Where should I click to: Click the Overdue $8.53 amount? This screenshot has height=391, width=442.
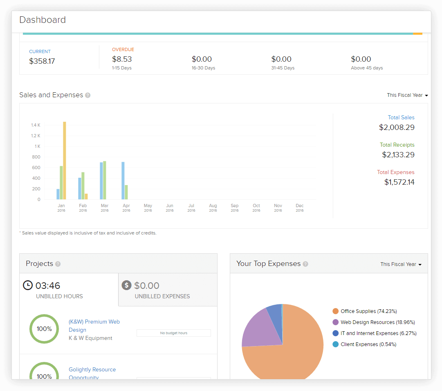click(121, 59)
